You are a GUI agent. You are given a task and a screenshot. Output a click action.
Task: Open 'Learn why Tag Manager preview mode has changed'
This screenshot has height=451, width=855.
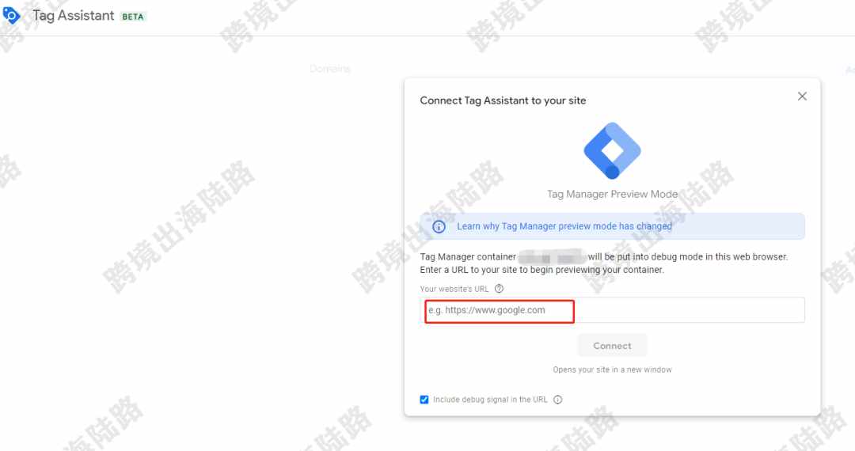(564, 226)
